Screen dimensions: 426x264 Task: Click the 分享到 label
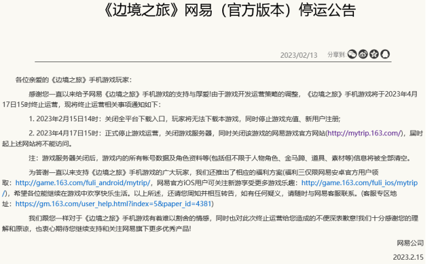[x=336, y=55]
